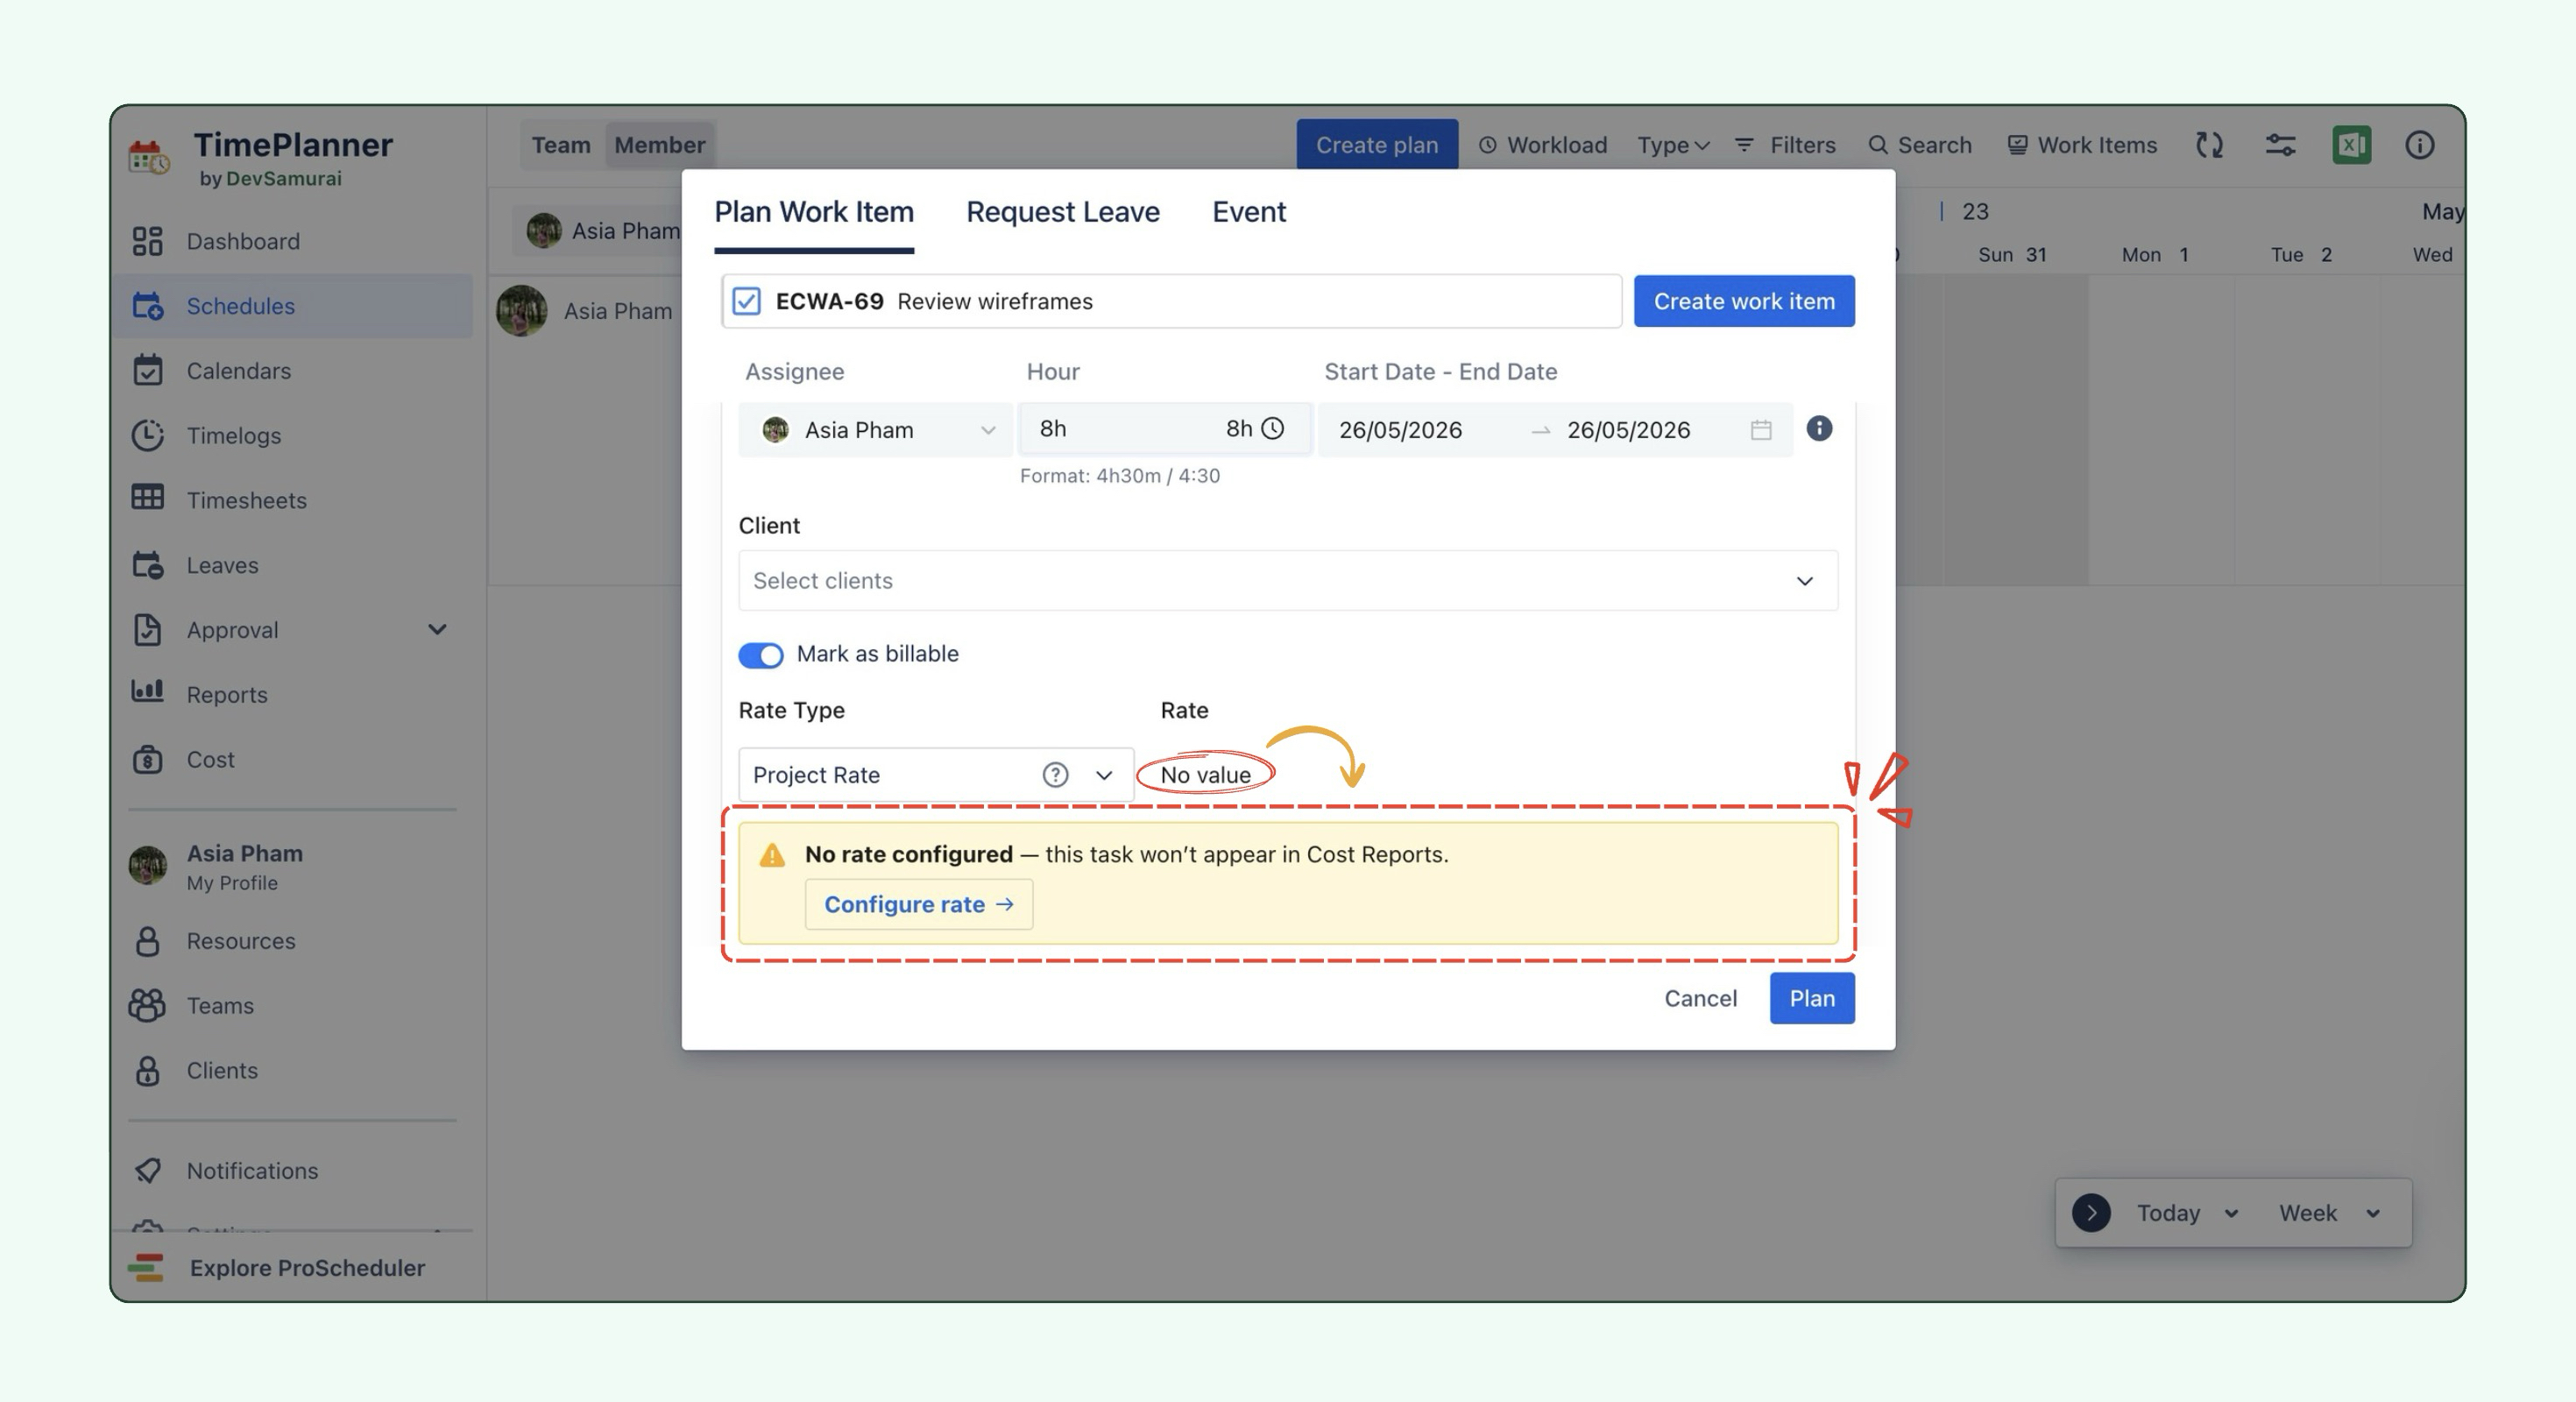Click the date range info icon

point(1819,428)
